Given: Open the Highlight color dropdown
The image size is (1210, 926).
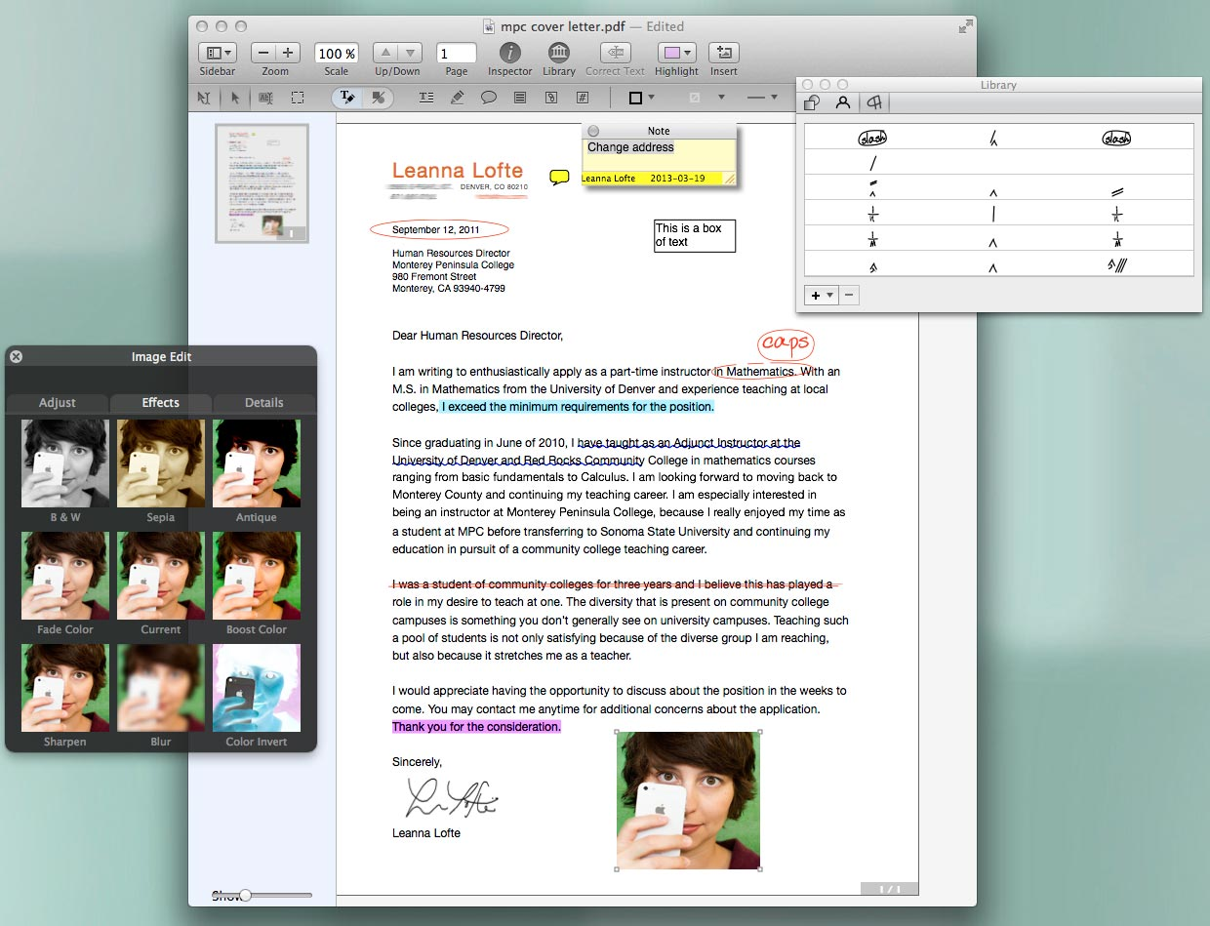Looking at the screenshot, I should pos(676,53).
